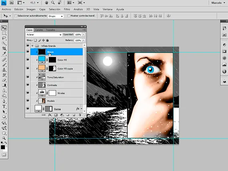Expand the Forma layer effects arrow
This screenshot has height=171, width=228.
point(82,109)
